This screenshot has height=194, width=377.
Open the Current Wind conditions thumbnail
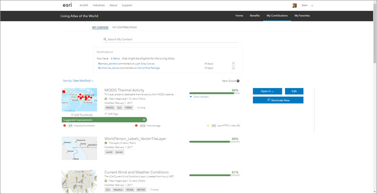pyautogui.click(x=79, y=181)
